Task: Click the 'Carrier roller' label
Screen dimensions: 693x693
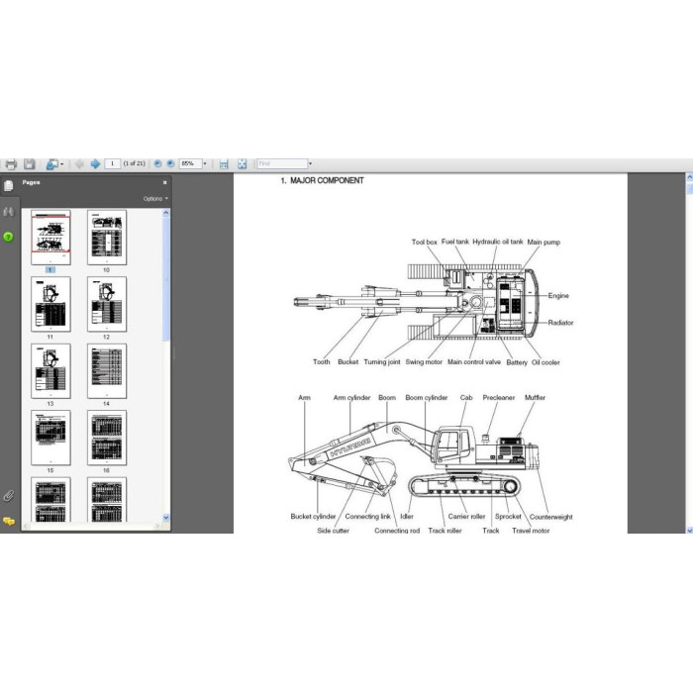Action: (466, 516)
